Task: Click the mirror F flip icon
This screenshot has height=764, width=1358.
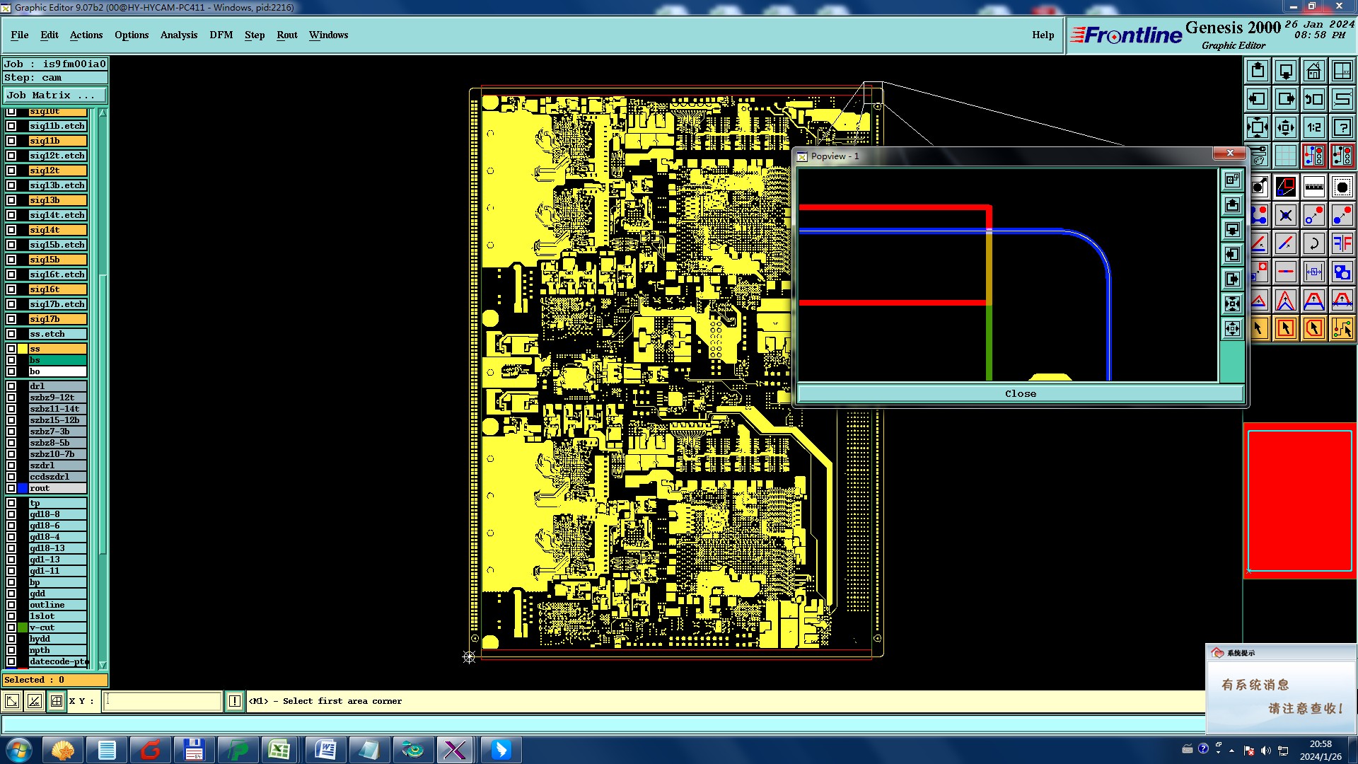Action: [1342, 243]
